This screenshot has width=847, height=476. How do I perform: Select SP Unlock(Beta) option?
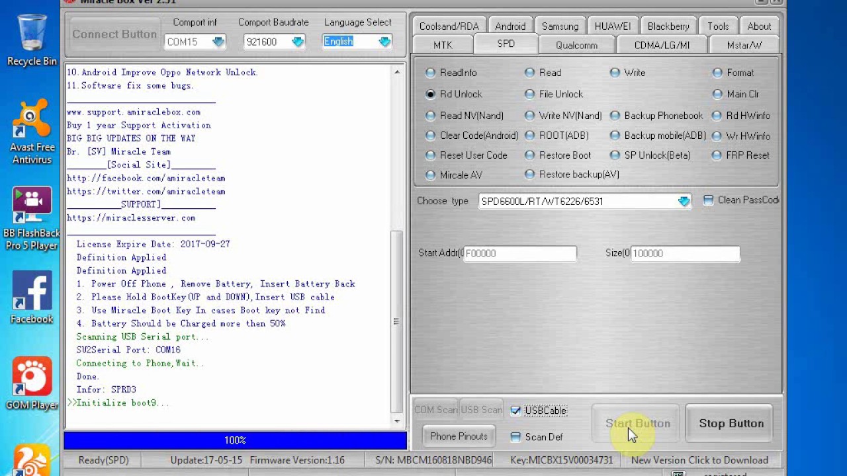650,155
